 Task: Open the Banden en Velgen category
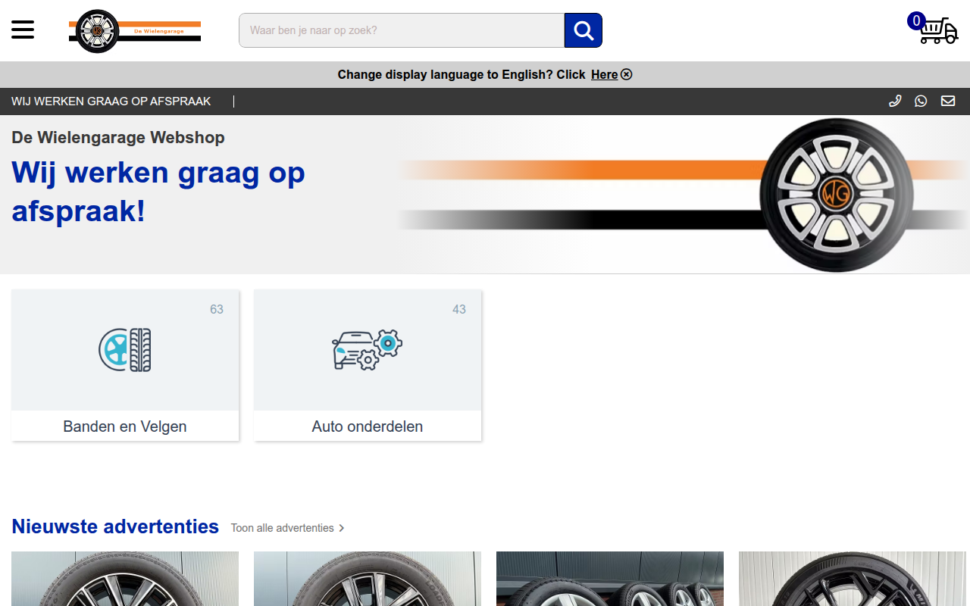(125, 365)
